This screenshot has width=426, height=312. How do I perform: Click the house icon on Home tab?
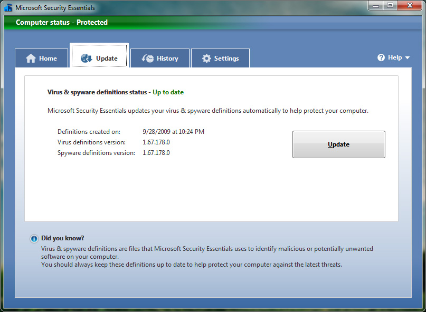click(31, 58)
